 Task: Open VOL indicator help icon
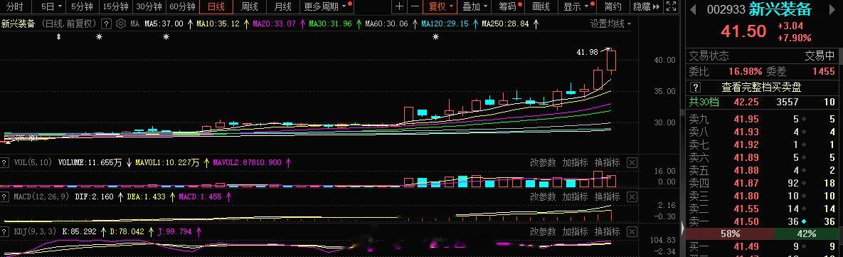click(x=4, y=162)
